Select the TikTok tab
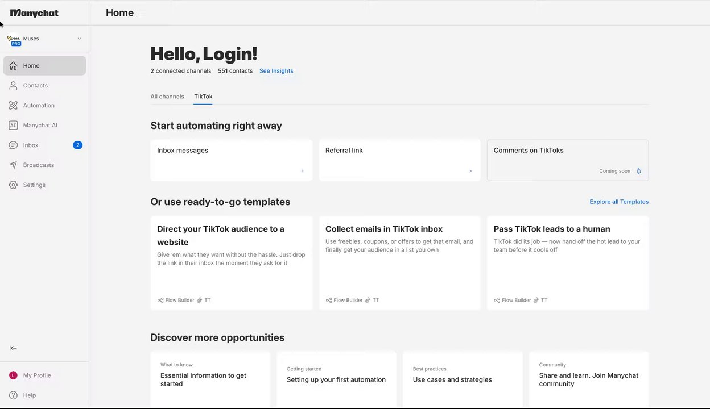 coord(203,97)
